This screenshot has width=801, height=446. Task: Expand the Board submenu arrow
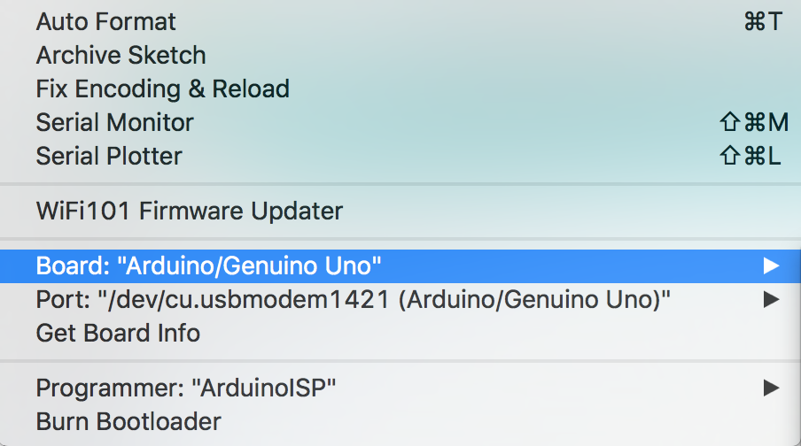(x=771, y=265)
